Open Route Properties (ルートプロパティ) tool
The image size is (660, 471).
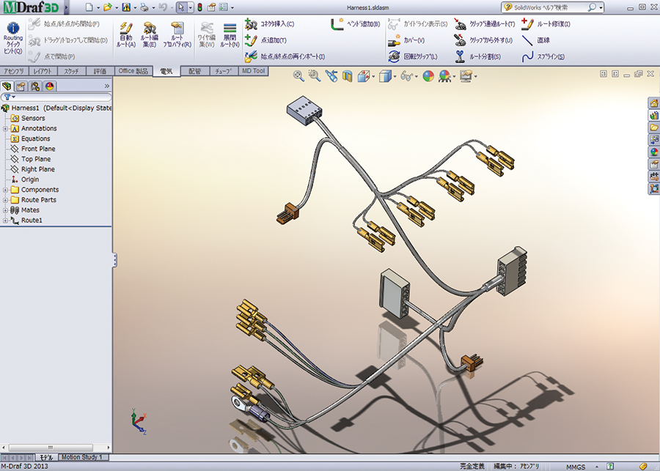(176, 29)
